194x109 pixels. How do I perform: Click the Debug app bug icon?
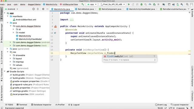(142, 4)
